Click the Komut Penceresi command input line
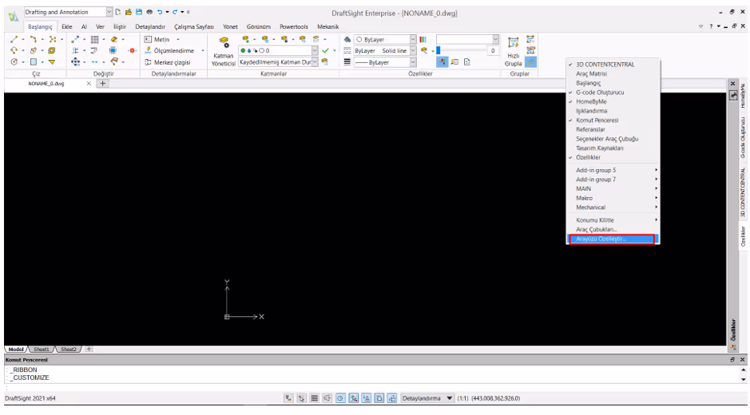Screen dimensions: 750x415 click(x=373, y=387)
